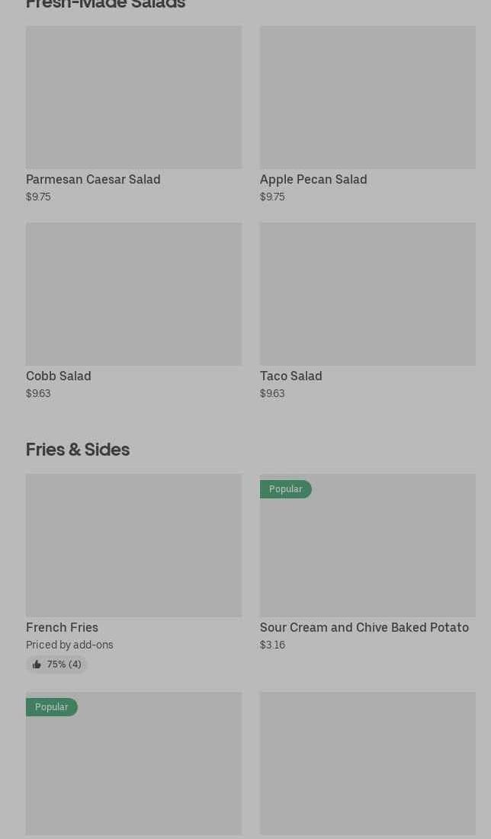Click the Sour Cream and Chive Baked Potato title

[364, 627]
